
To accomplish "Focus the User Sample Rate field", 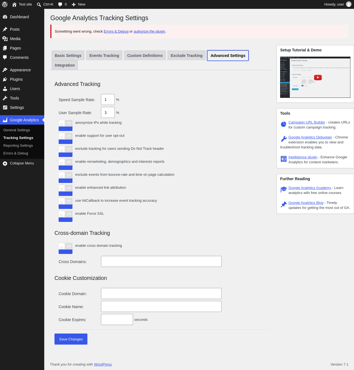I will [108, 112].
